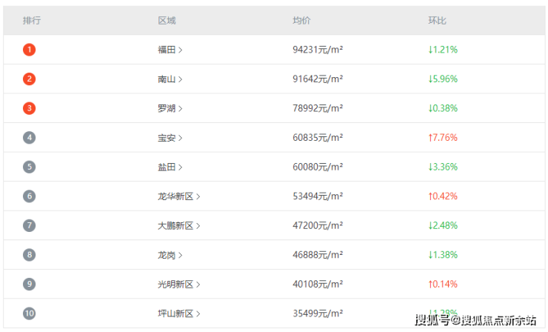Click the red rank 1 badge
548x332 pixels.
pos(29,50)
